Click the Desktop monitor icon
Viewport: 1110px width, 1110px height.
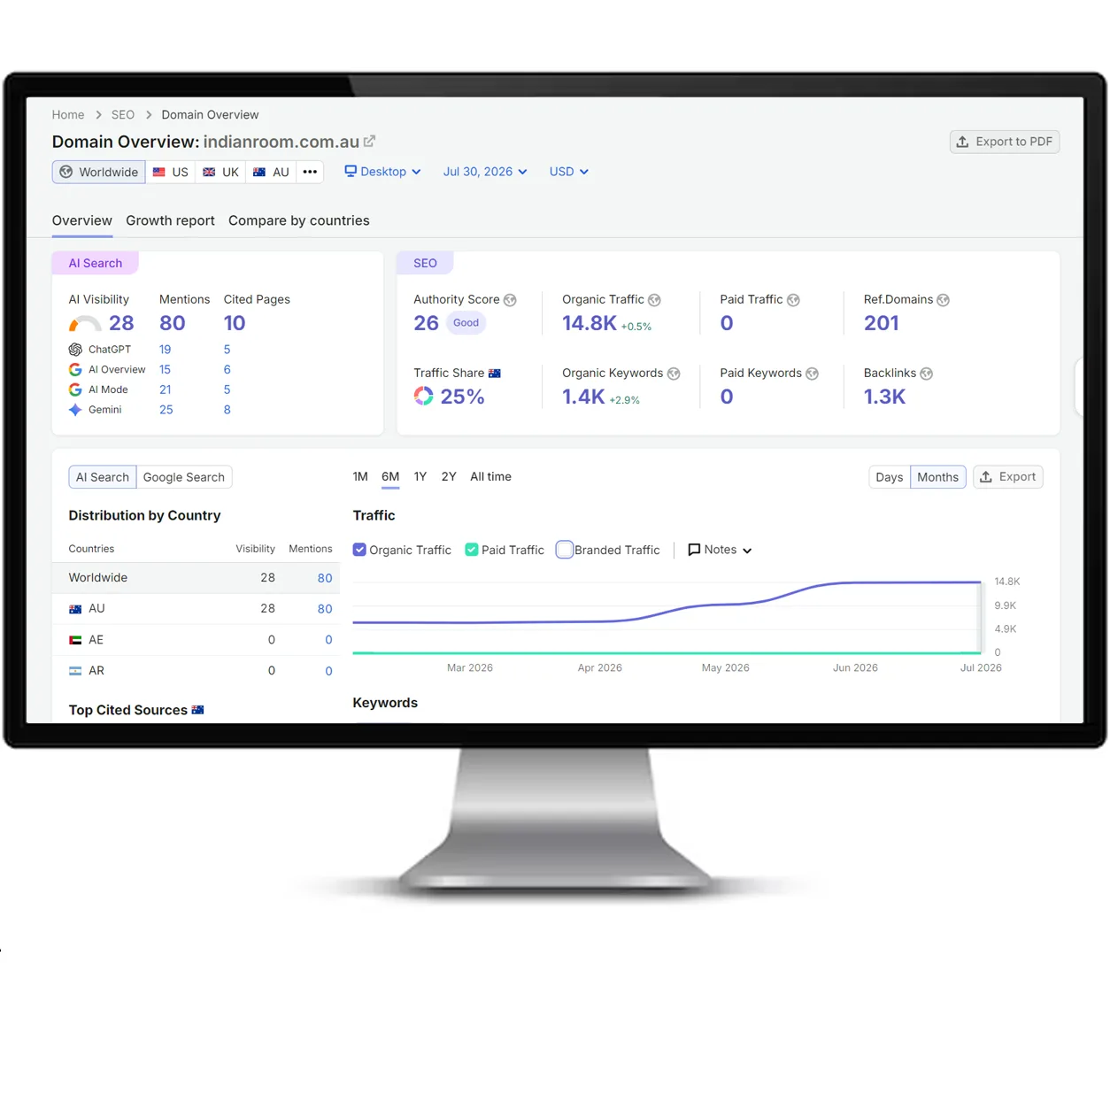pos(351,171)
